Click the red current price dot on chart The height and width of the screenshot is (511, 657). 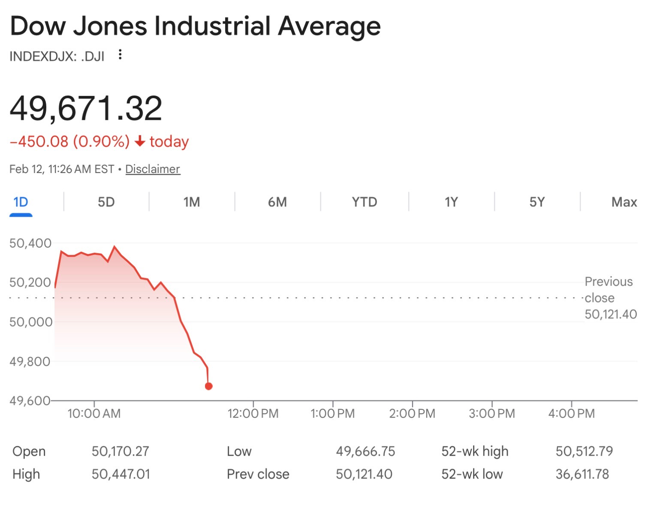pos(209,386)
